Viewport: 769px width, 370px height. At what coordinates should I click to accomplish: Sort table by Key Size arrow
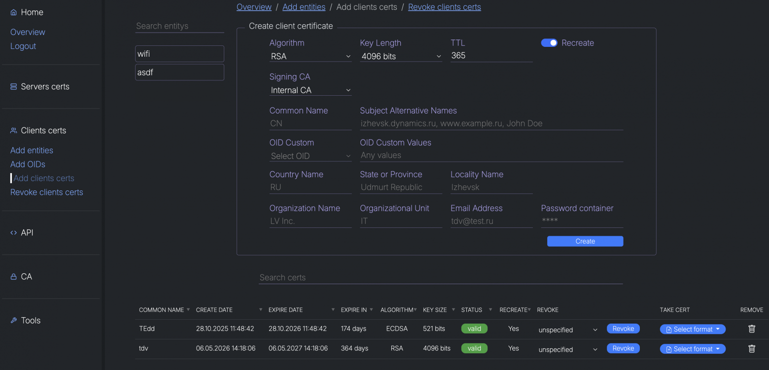click(x=453, y=310)
